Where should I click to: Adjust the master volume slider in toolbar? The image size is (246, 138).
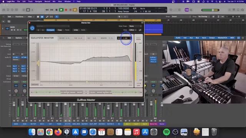coord(210,10)
